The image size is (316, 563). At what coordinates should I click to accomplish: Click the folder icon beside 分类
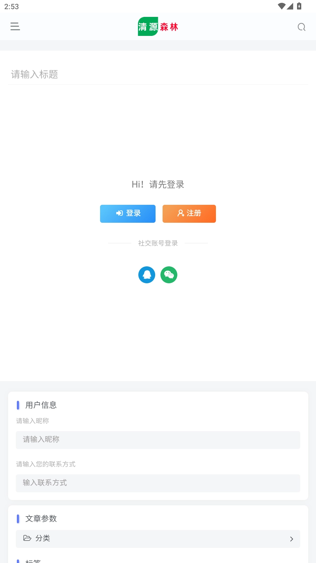(x=27, y=538)
